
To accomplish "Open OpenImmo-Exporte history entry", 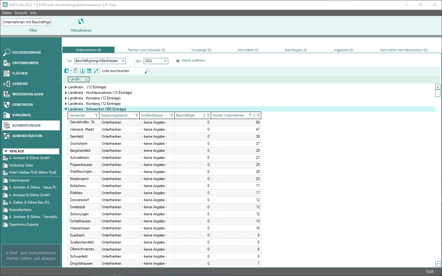I will pyautogui.click(x=24, y=224).
